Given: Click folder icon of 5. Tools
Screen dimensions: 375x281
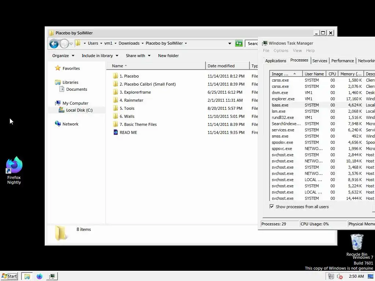Looking at the screenshot, I should pyautogui.click(x=115, y=108).
